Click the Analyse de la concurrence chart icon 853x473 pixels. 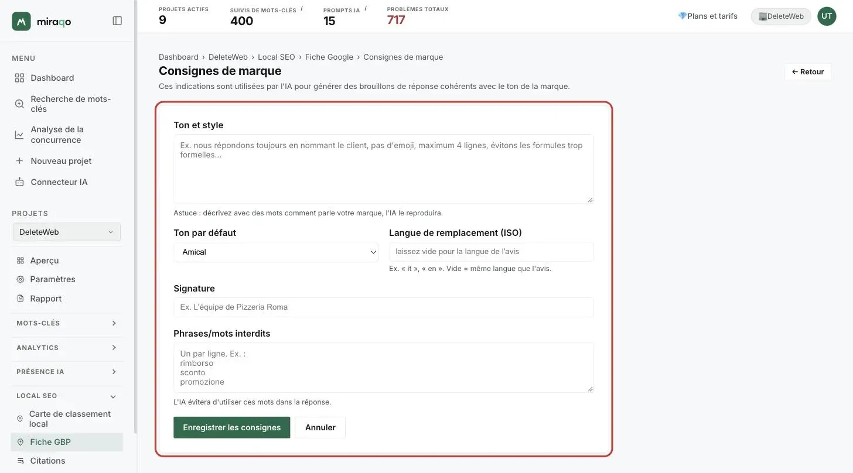[19, 135]
